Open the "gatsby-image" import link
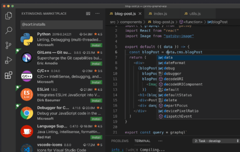Viewport: 240px width, 152px height. 178,36
